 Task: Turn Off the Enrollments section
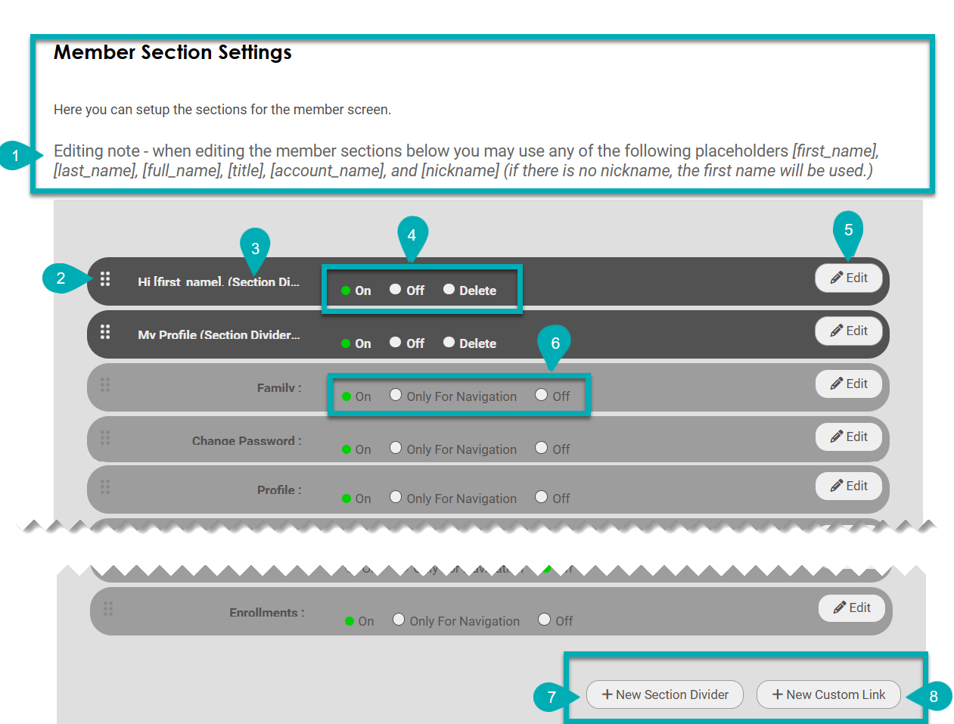pyautogui.click(x=545, y=620)
